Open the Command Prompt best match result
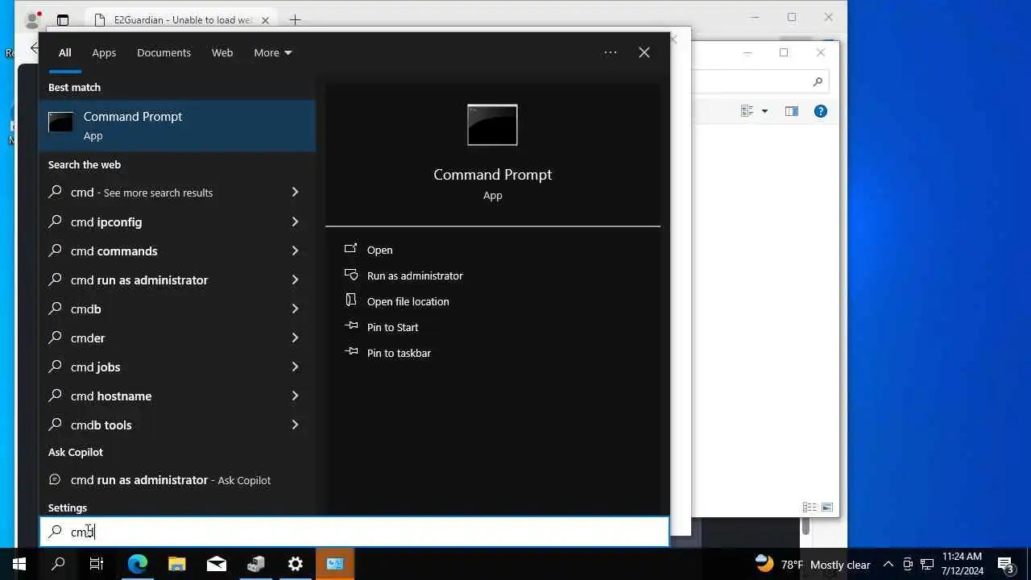 click(x=177, y=126)
